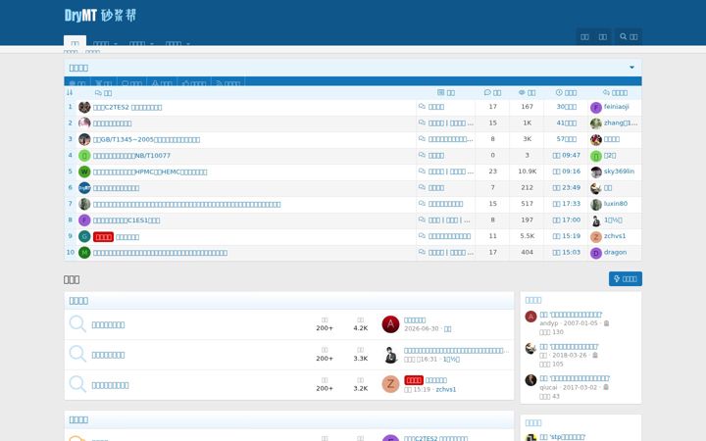This screenshot has height=441, width=706.
Task: Click the thread title column header with chat icon
Action: pos(103,93)
